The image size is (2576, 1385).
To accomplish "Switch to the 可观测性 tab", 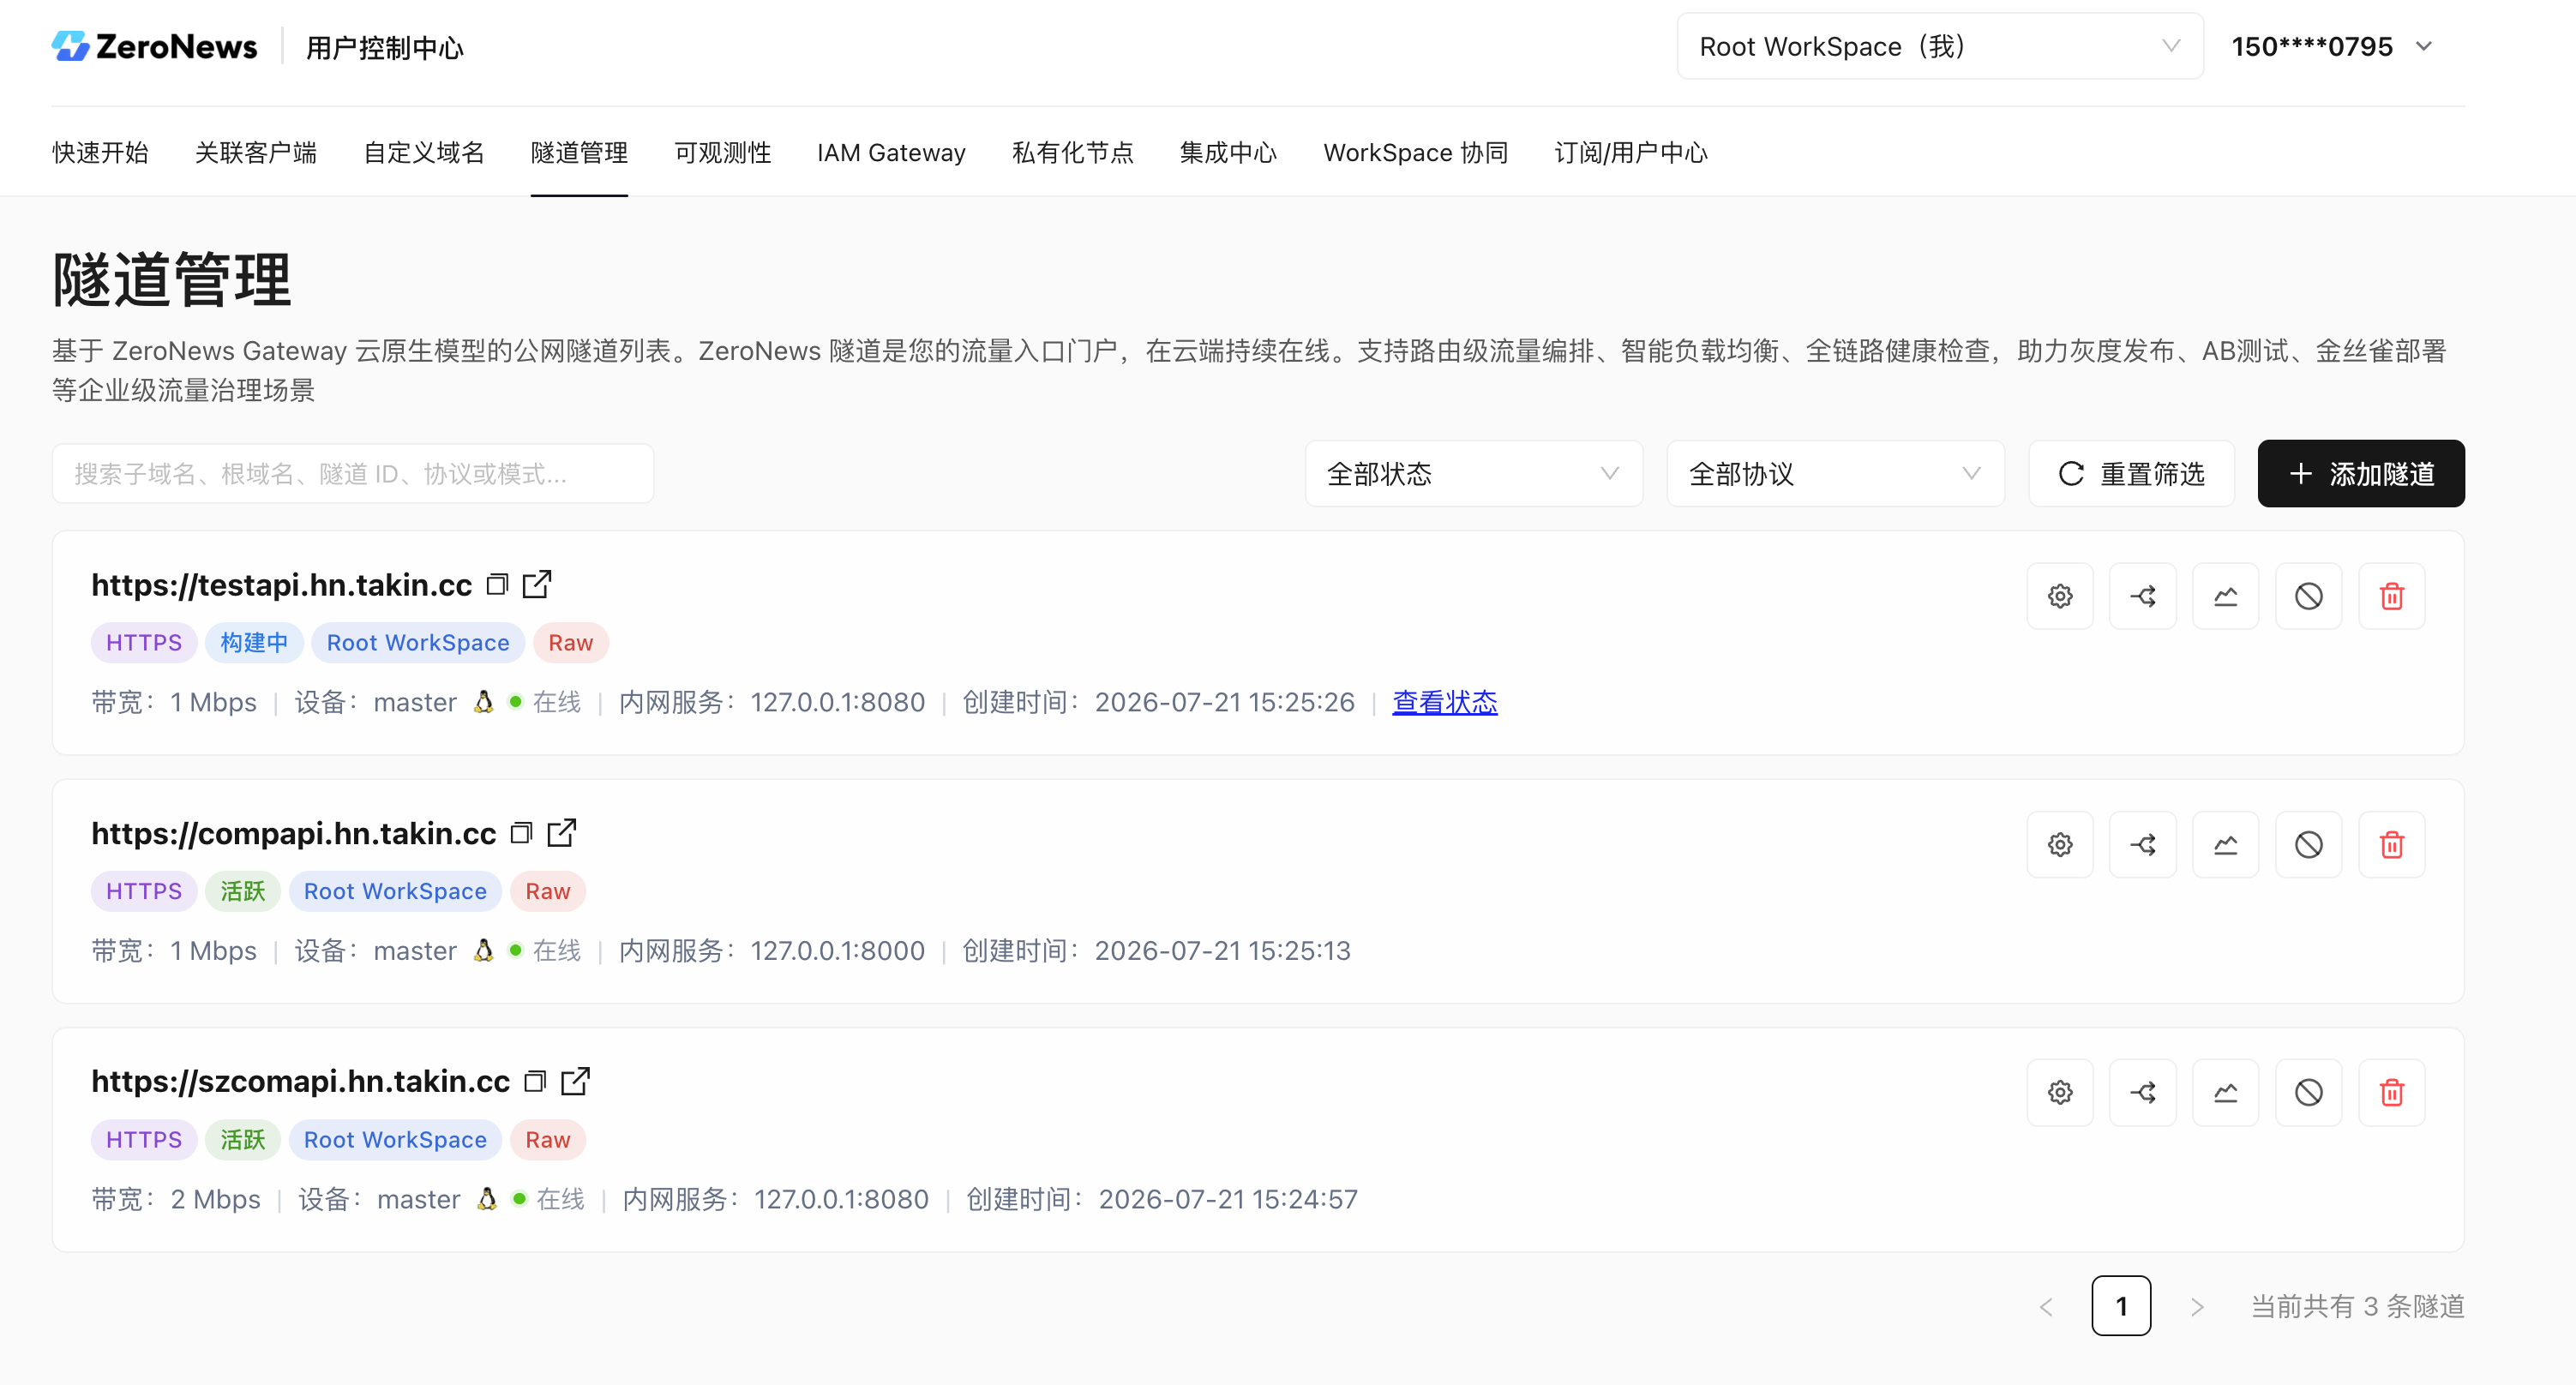I will [x=723, y=153].
